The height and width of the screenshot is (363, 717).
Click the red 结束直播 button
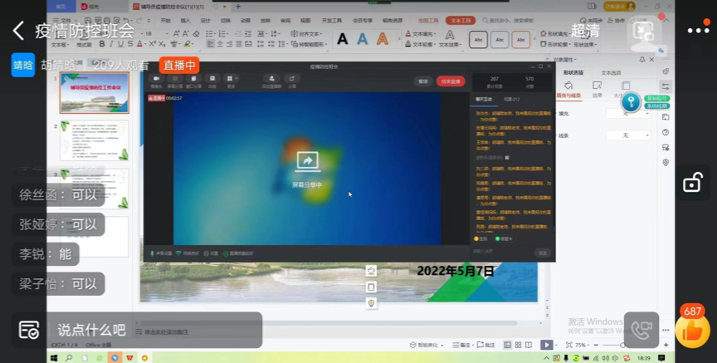[x=451, y=81]
